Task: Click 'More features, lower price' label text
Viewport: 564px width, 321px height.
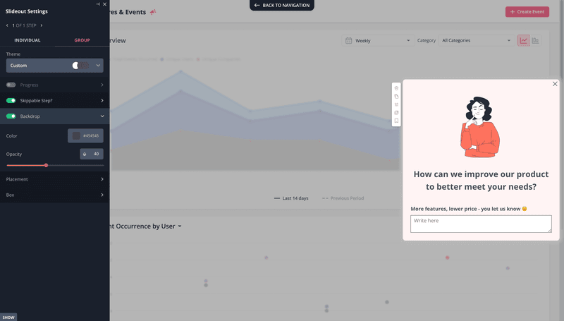Action: click(x=469, y=209)
